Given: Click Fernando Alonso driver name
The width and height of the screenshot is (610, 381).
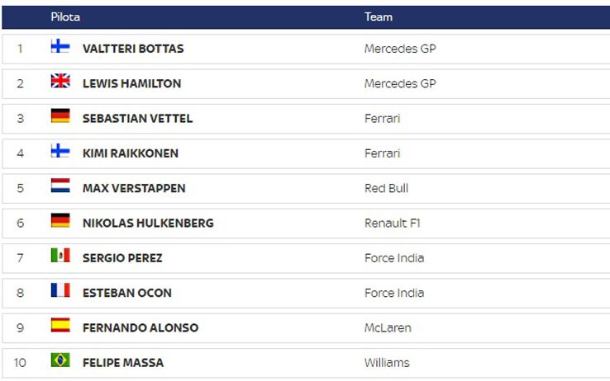Looking at the screenshot, I should pos(141,328).
